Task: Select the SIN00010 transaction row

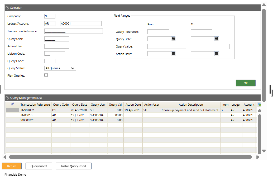Action: coord(131,115)
